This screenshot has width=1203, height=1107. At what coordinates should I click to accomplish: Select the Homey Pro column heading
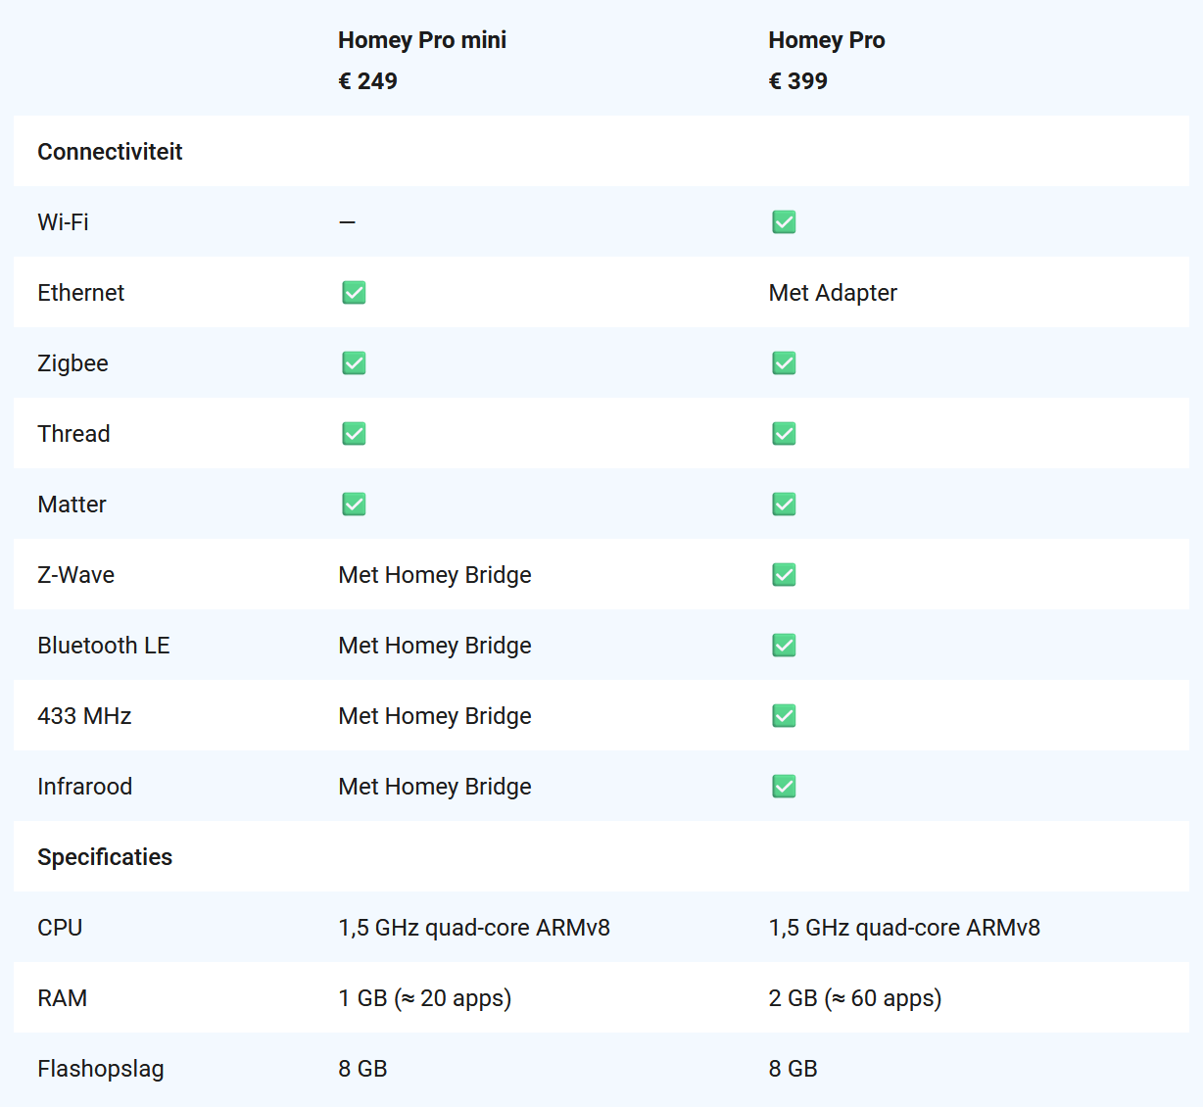pyautogui.click(x=826, y=40)
